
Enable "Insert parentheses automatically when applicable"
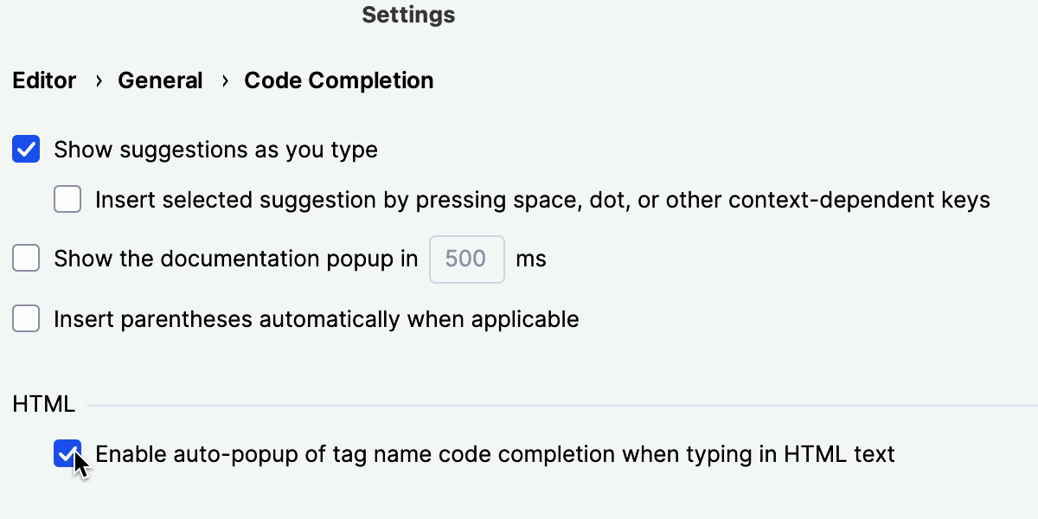tap(26, 318)
